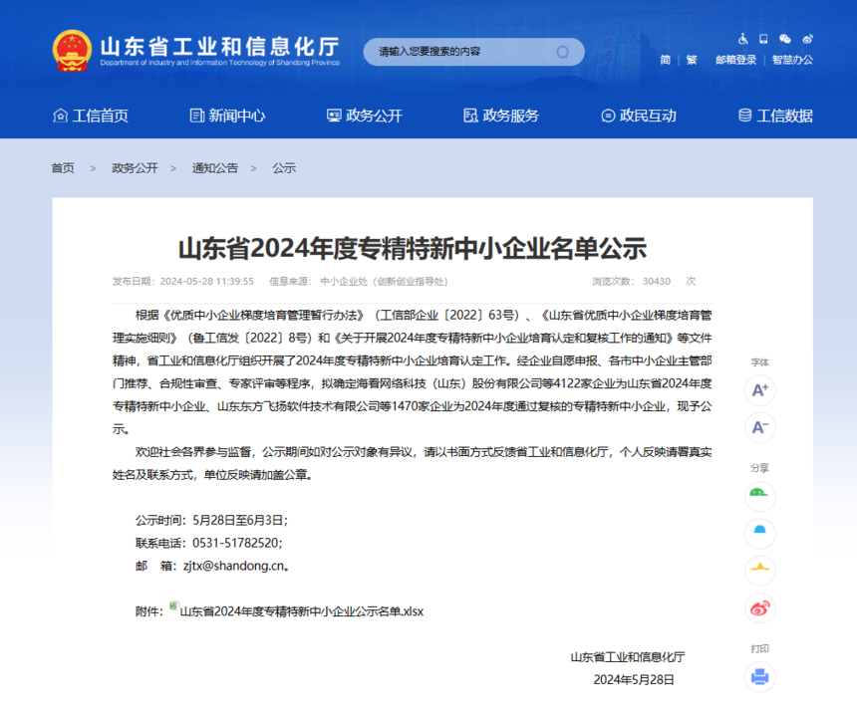Click the search magnifier icon

(x=563, y=52)
